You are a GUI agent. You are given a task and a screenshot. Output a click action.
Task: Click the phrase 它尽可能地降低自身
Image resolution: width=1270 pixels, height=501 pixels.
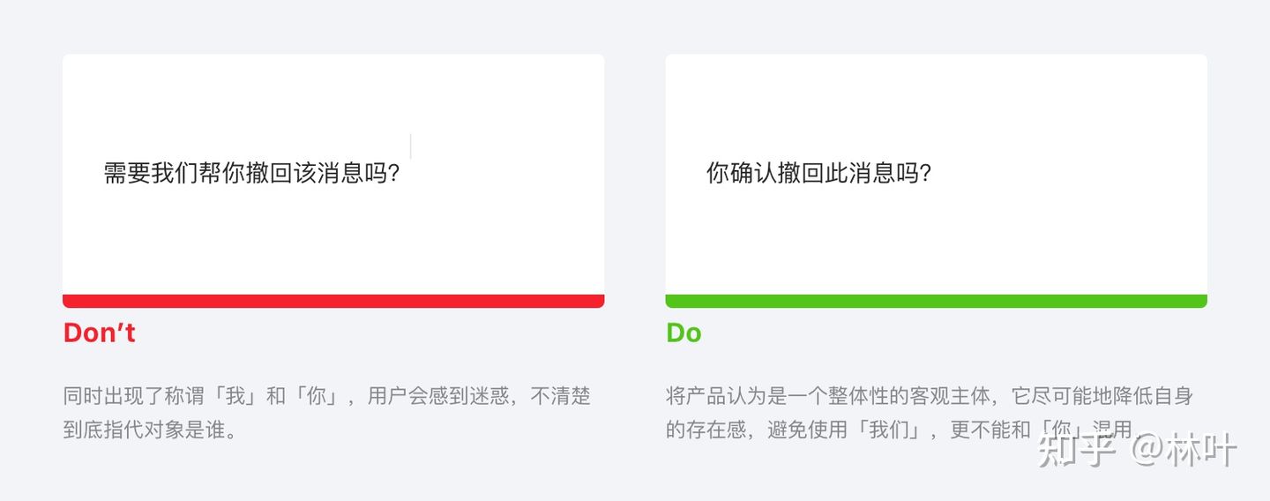[x=1102, y=396]
